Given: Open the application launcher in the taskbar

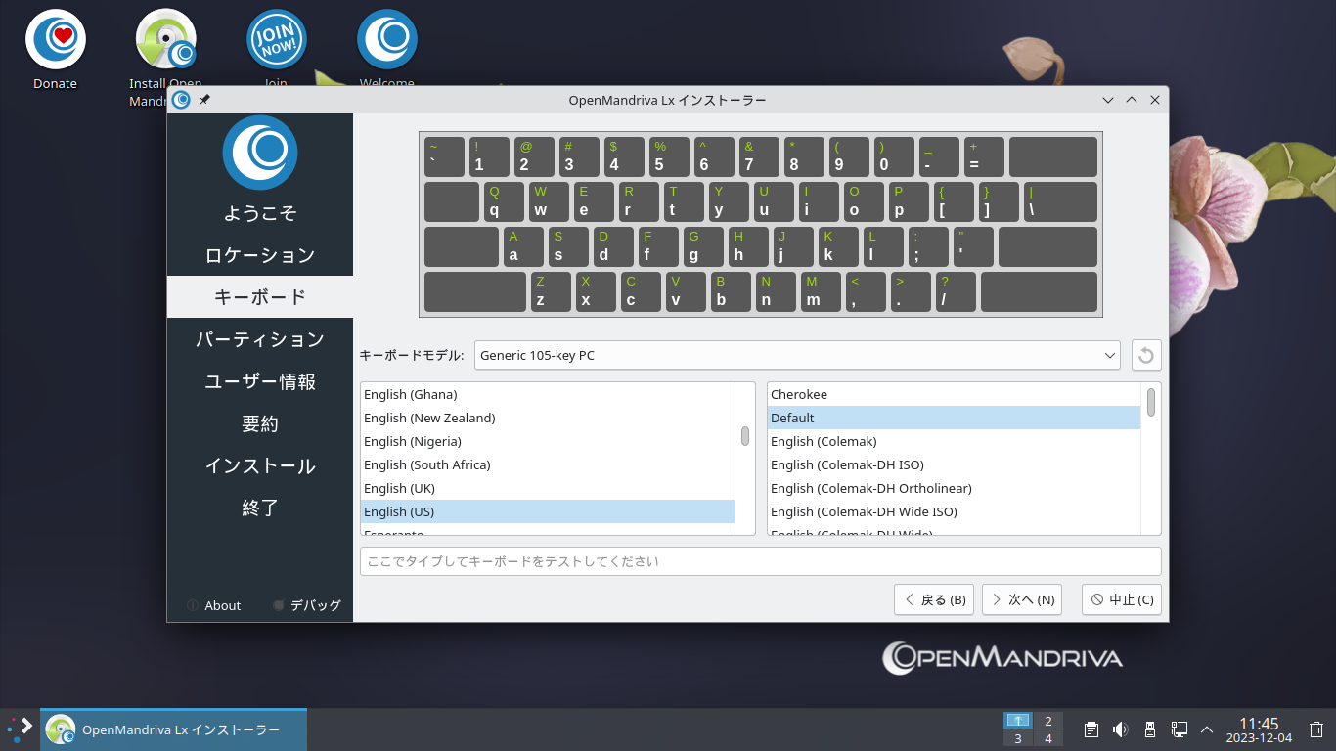Looking at the screenshot, I should tap(20, 729).
